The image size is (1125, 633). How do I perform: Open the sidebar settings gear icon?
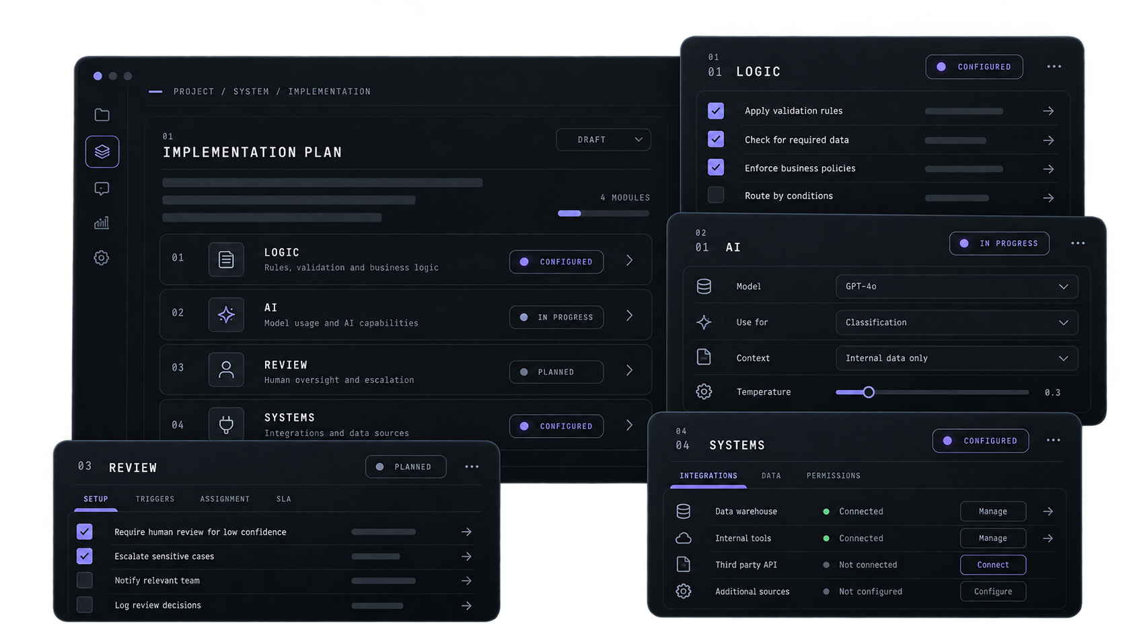pos(102,258)
